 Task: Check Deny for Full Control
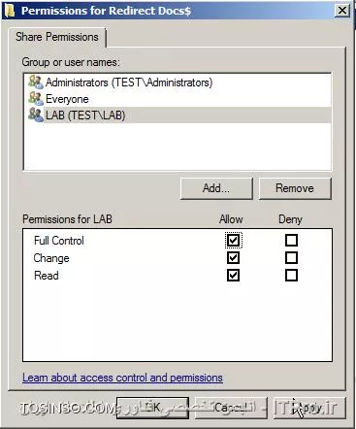(x=291, y=241)
